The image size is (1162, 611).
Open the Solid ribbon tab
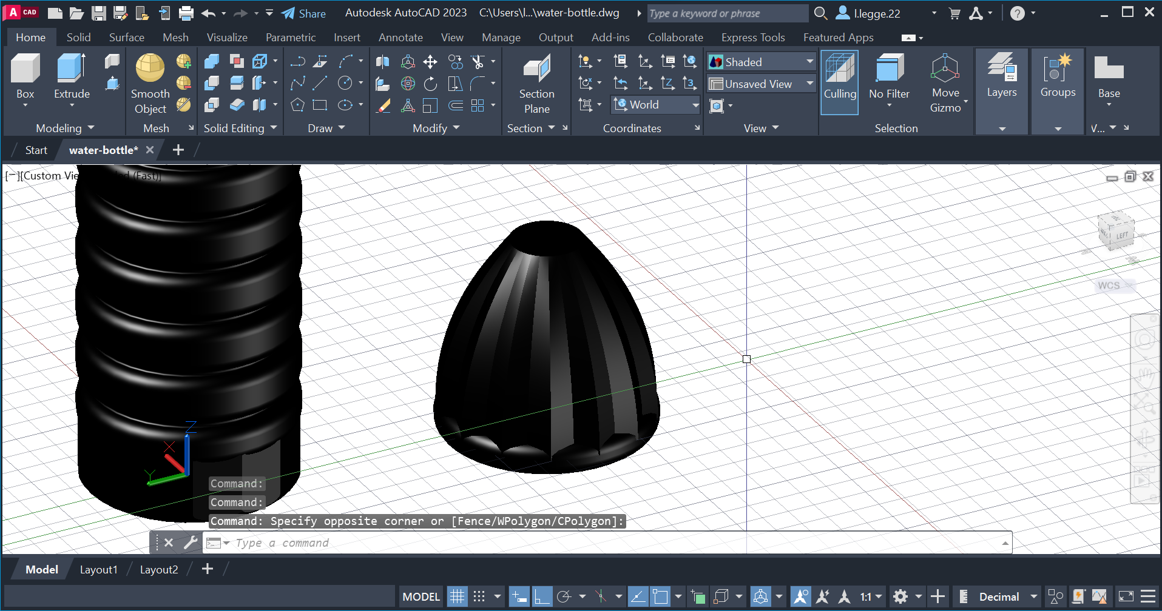(x=78, y=37)
